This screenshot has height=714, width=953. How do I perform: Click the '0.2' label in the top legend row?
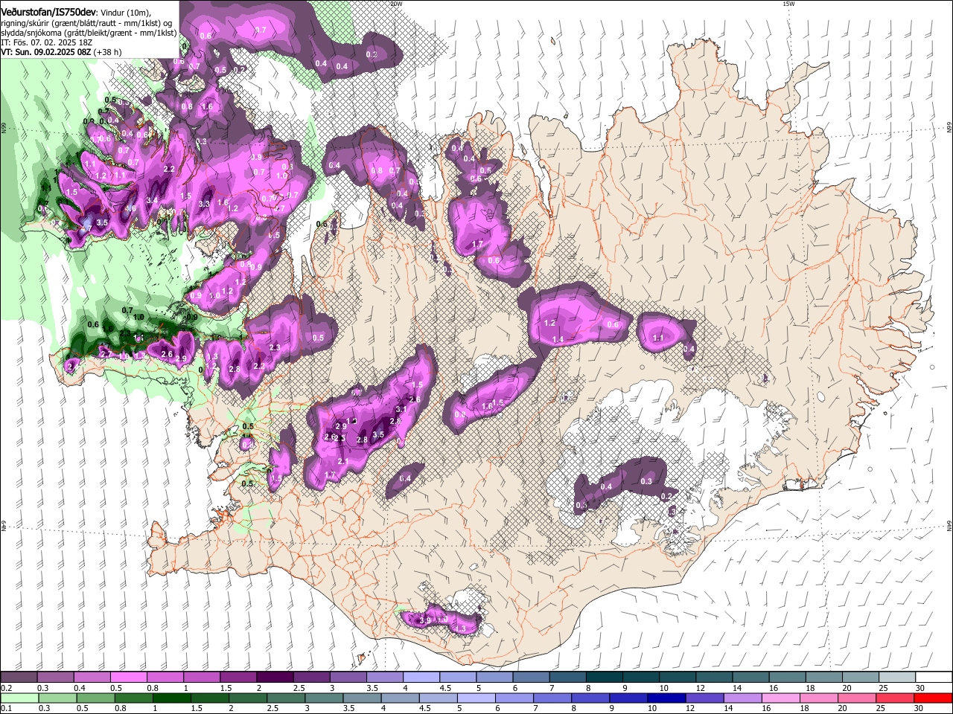click(x=6, y=688)
